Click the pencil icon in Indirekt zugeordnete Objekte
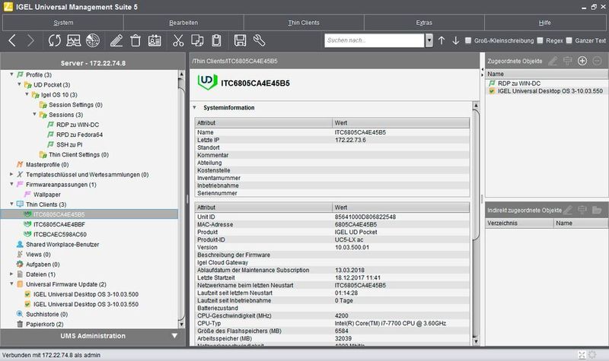609x361 pixels. pos(567,210)
